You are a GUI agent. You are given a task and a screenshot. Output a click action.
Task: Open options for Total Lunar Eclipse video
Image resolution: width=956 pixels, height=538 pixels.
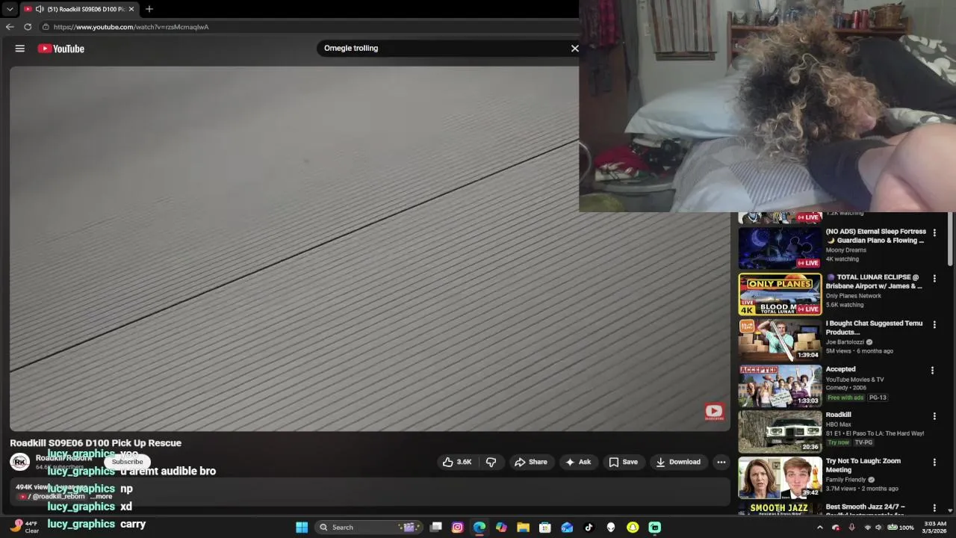[x=934, y=279]
